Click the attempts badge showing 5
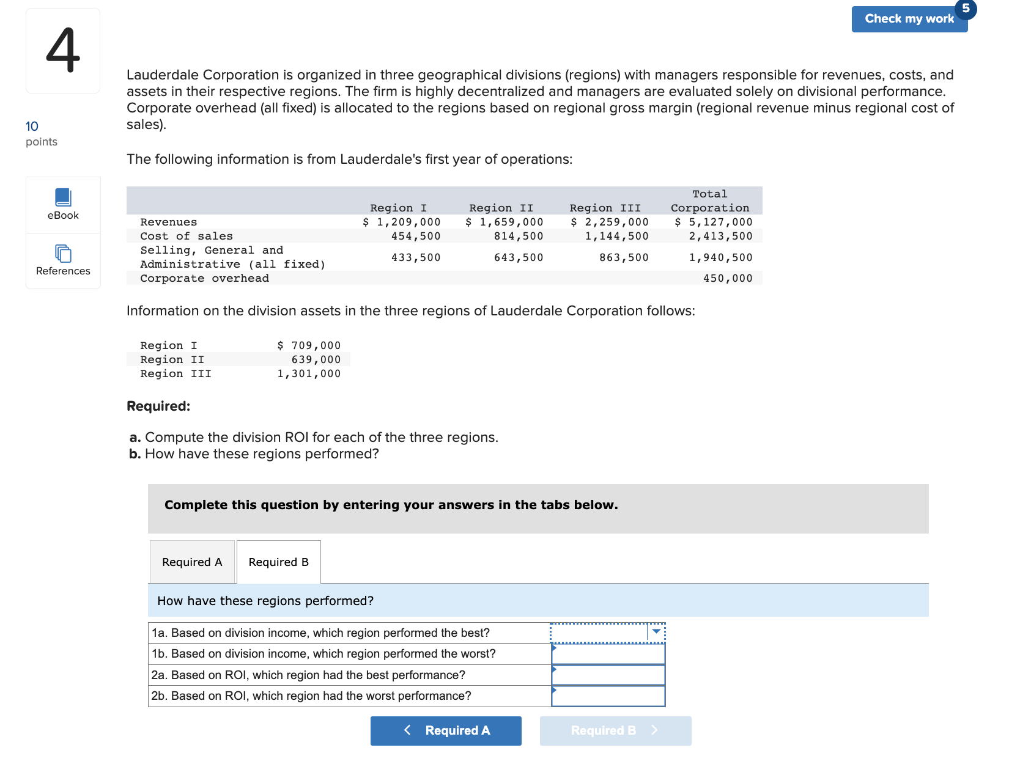 pyautogui.click(x=966, y=9)
